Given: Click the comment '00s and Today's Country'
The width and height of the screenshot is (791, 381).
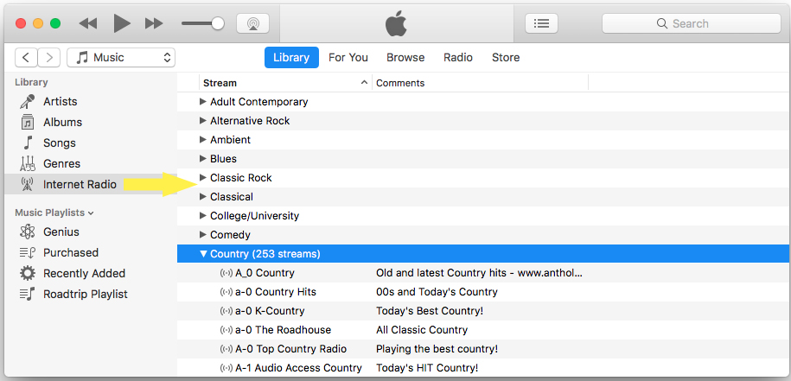Looking at the screenshot, I should pos(437,292).
